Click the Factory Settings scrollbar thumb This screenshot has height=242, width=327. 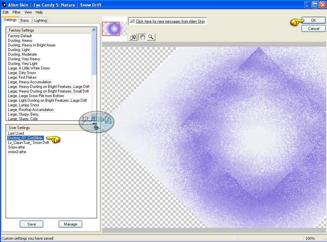coord(94,53)
